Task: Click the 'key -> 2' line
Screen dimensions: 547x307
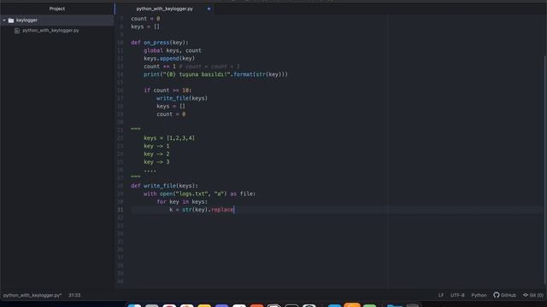Action: coord(156,154)
